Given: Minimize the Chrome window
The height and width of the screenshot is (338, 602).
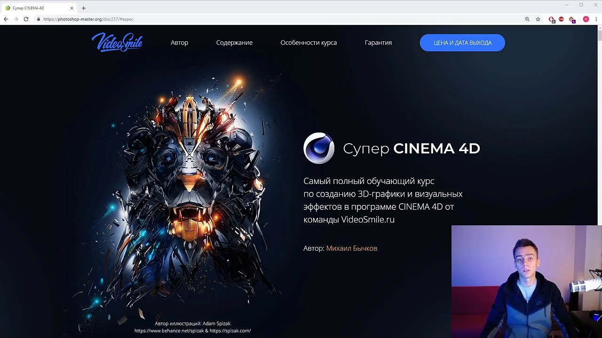Looking at the screenshot, I should click(x=567, y=5).
